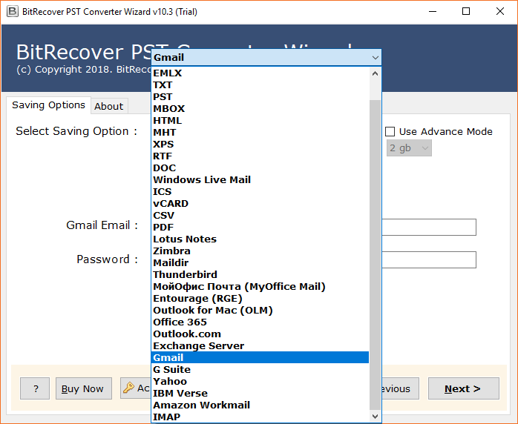This screenshot has width=518, height=424.
Task: Open the 2 gb split size dropdown
Action: tap(409, 148)
